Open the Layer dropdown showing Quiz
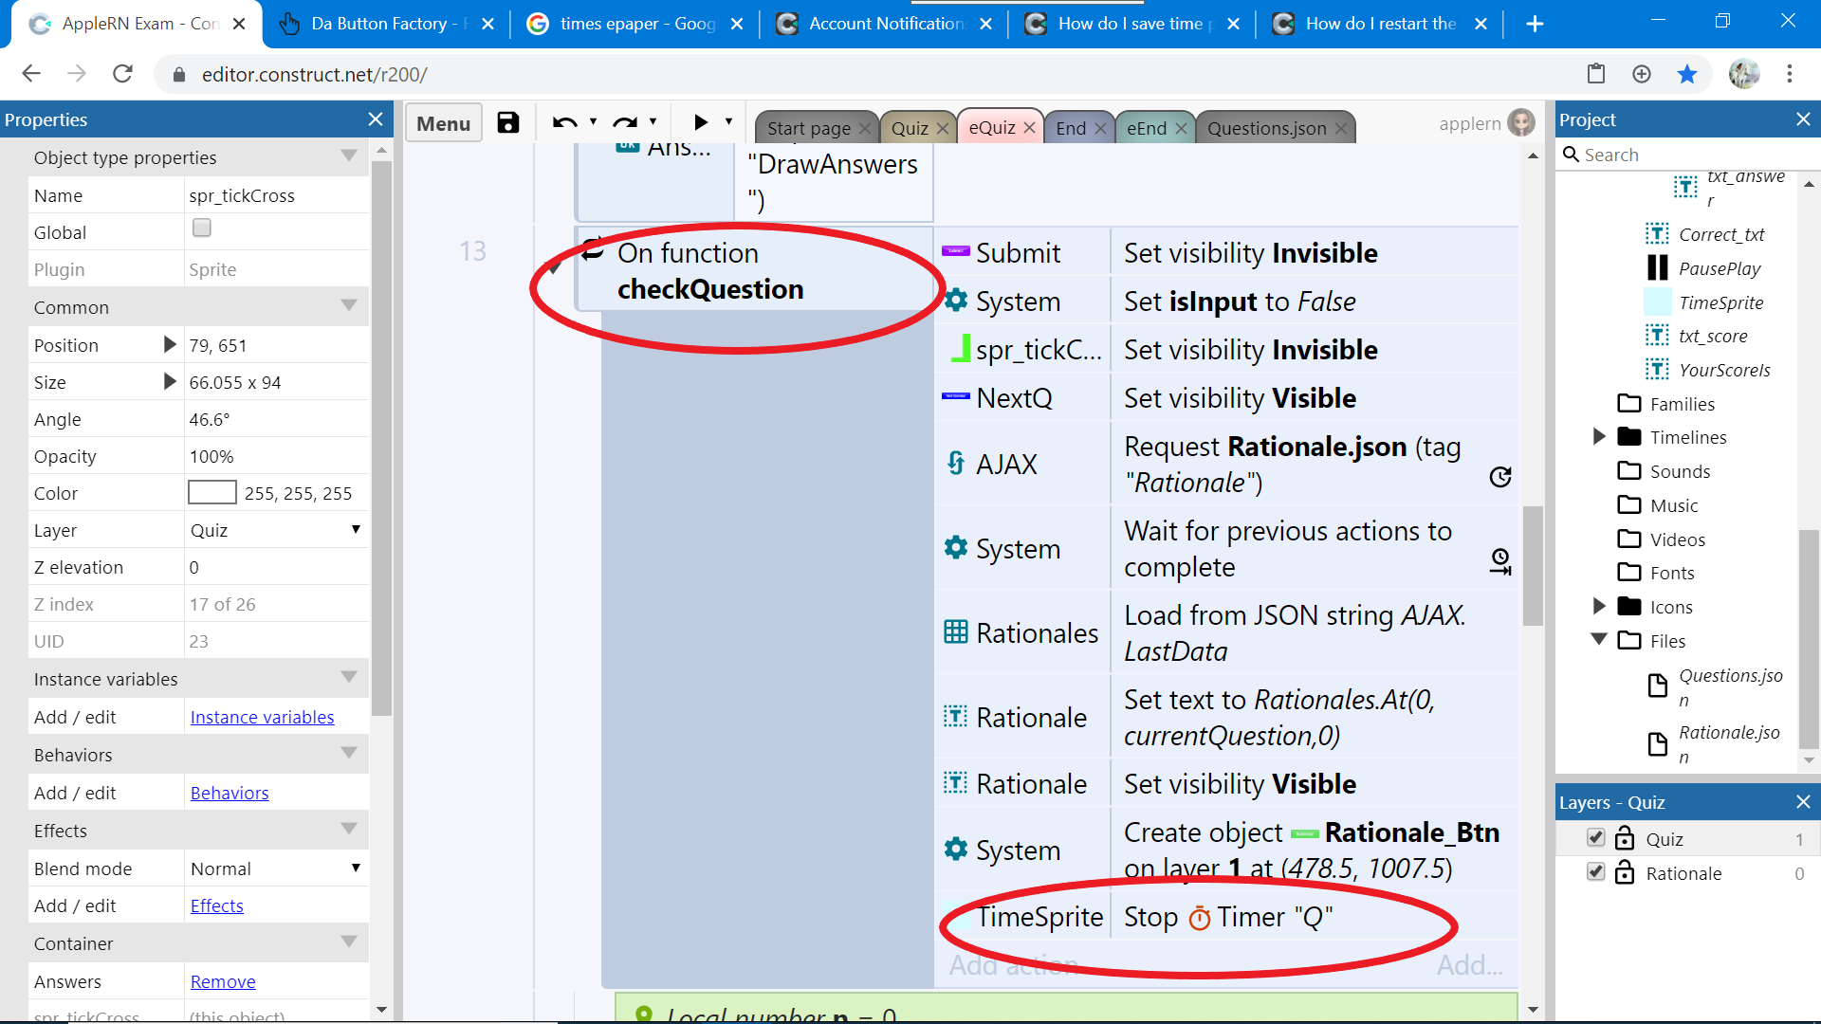 point(276,530)
